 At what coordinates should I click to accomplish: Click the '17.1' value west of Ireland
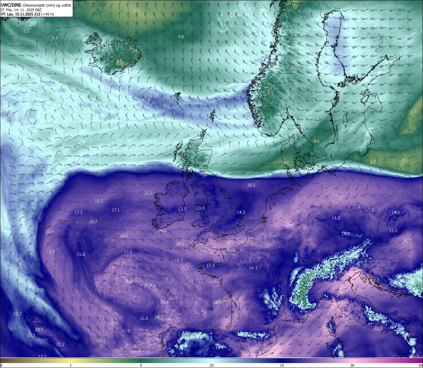point(116,210)
